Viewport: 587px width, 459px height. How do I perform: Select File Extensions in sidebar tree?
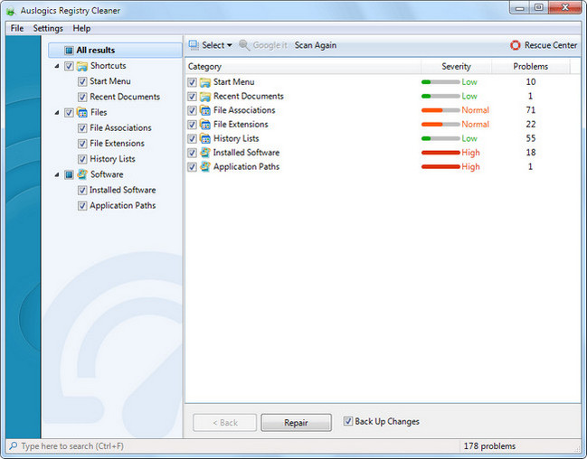[118, 144]
